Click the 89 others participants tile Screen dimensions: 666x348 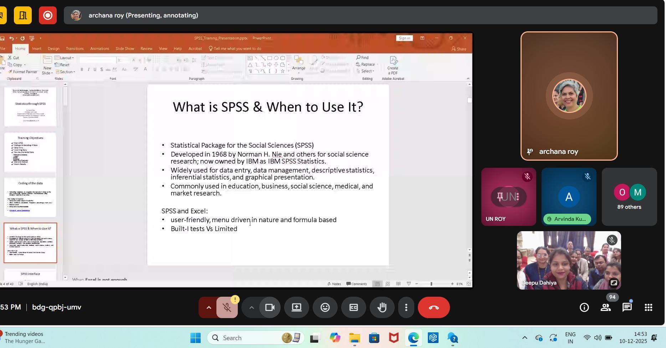pos(629,197)
